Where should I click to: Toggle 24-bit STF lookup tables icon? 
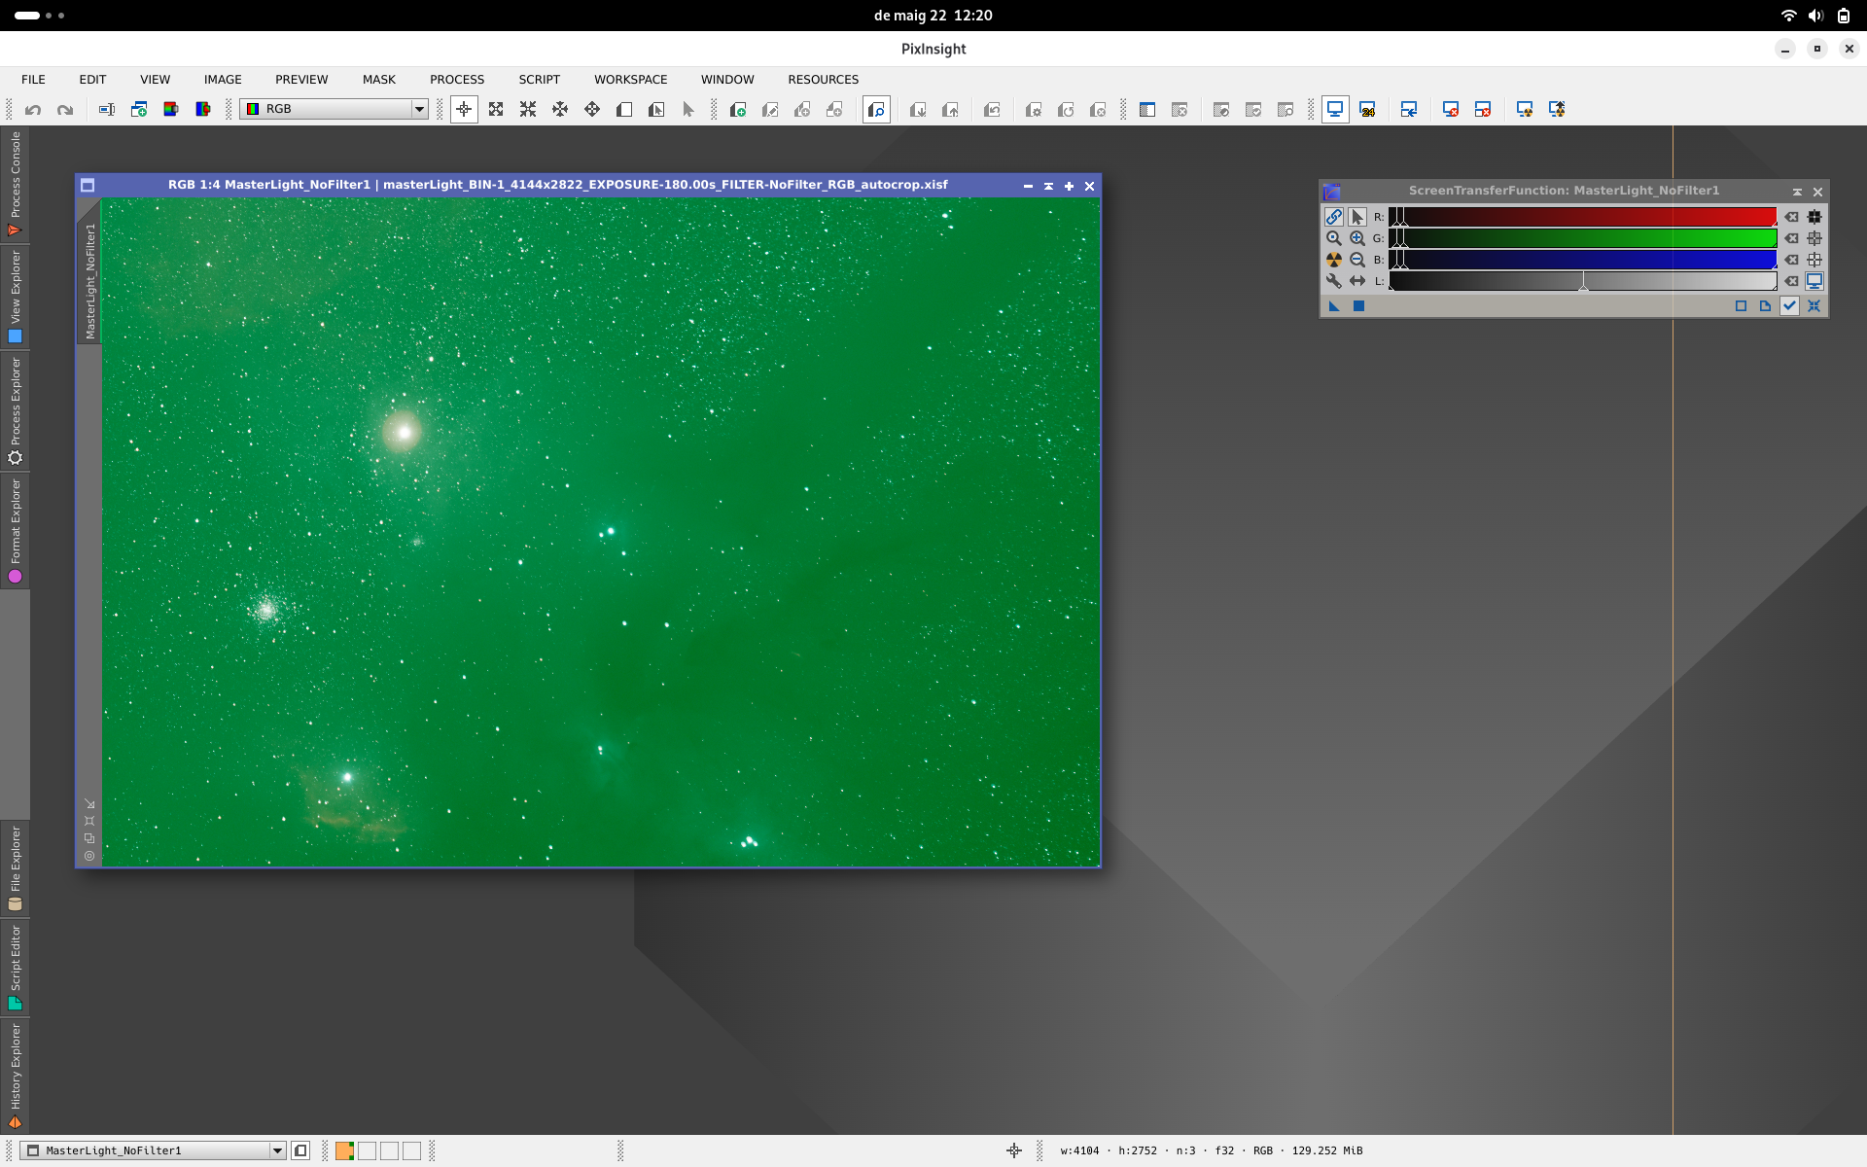[1367, 110]
